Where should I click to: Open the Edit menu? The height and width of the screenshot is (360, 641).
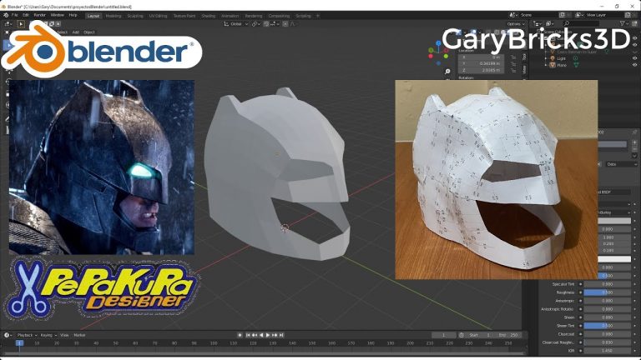tap(26, 15)
